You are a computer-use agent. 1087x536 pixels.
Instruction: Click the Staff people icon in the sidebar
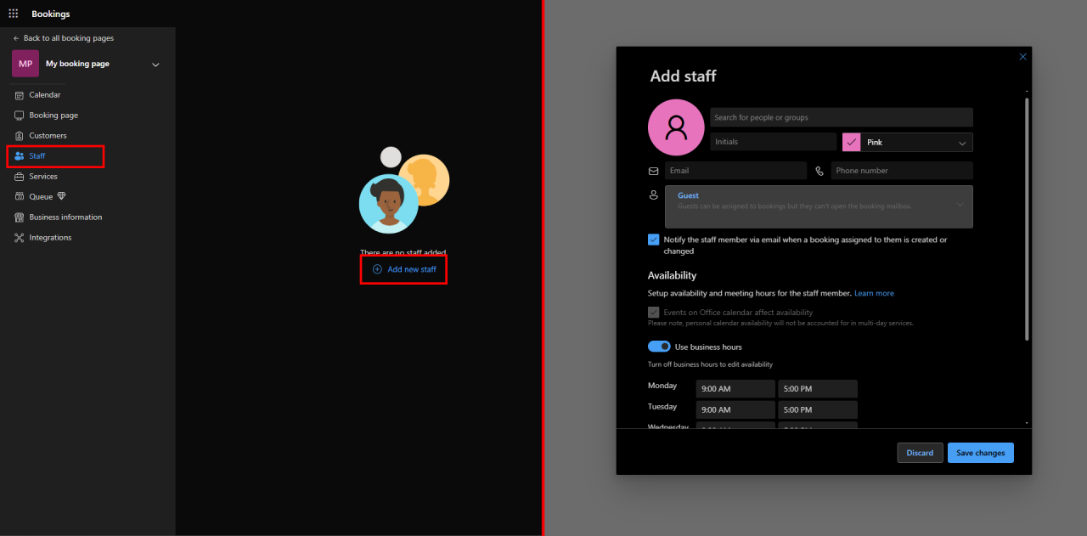coord(20,156)
